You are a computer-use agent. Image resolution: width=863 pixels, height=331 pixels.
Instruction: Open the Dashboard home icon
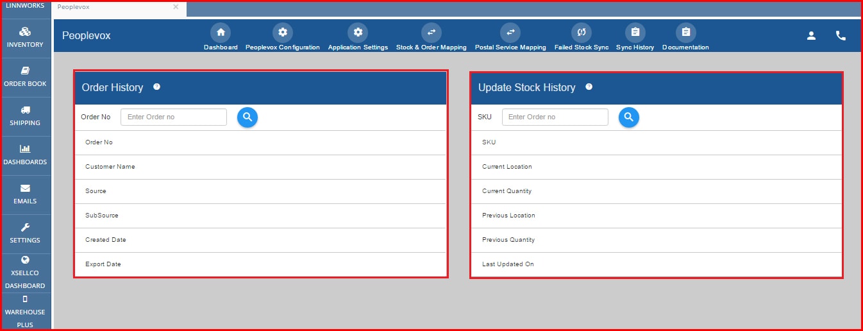[221, 33]
